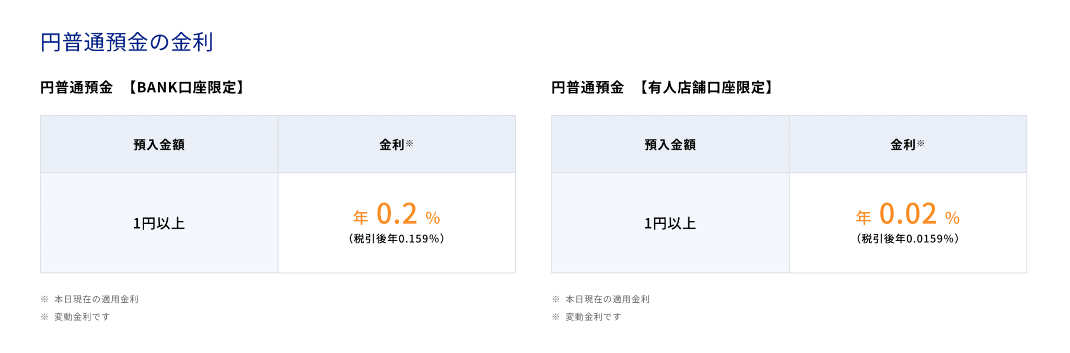
Task: Click the 年 symbol before 0.02
Action: coord(864,217)
